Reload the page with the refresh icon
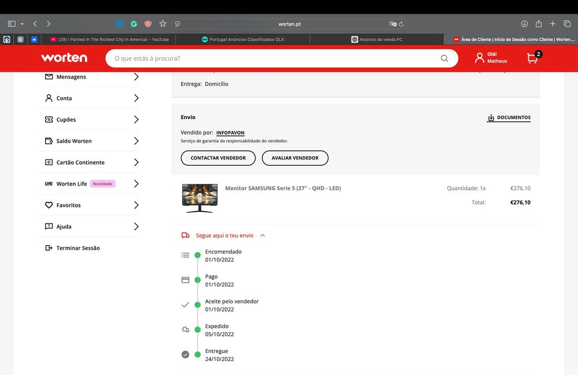Screen dimensions: 578x375 coord(402,24)
